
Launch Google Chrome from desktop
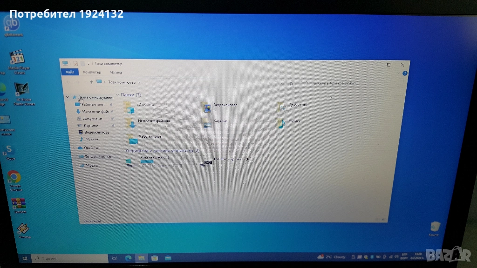tap(14, 181)
